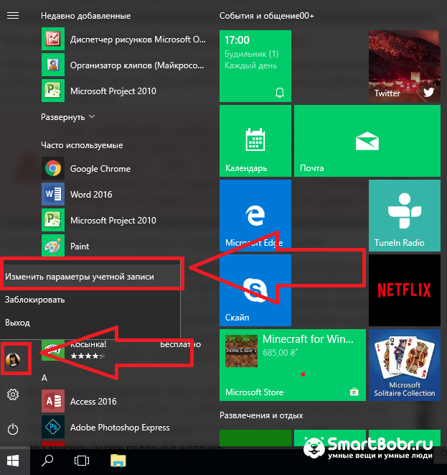Click the Access 2016 label
The height and width of the screenshot is (475, 447).
pos(93,402)
